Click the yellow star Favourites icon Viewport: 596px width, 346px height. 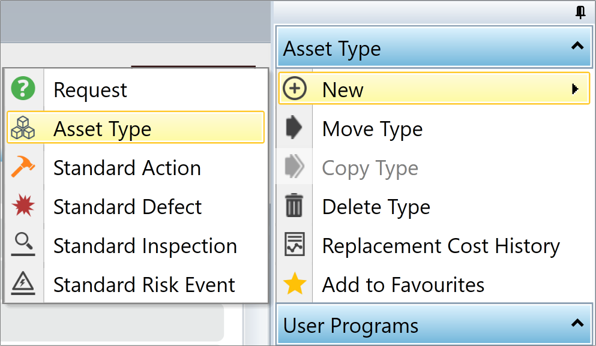tap(295, 283)
